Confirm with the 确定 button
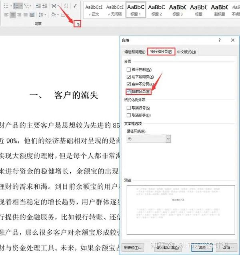This screenshot has width=240, height=255. (x=202, y=248)
